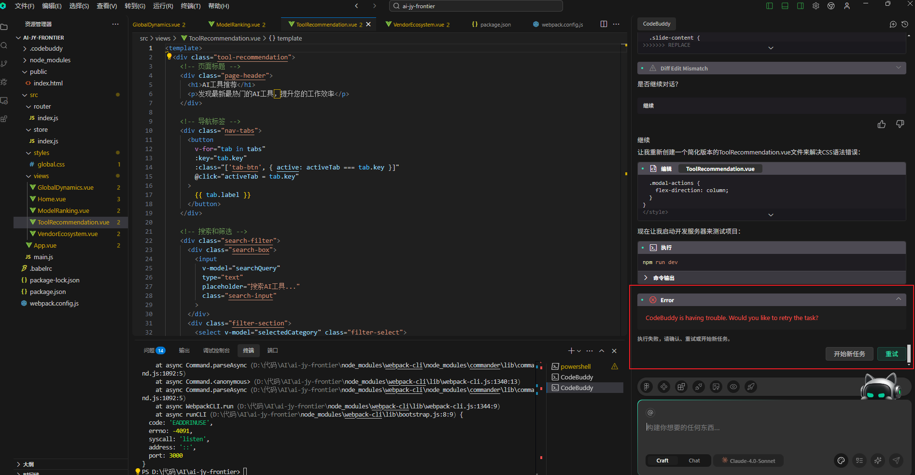915x475 pixels.
Task: Select the sparkles prompt-enhance icon
Action: coord(878,461)
